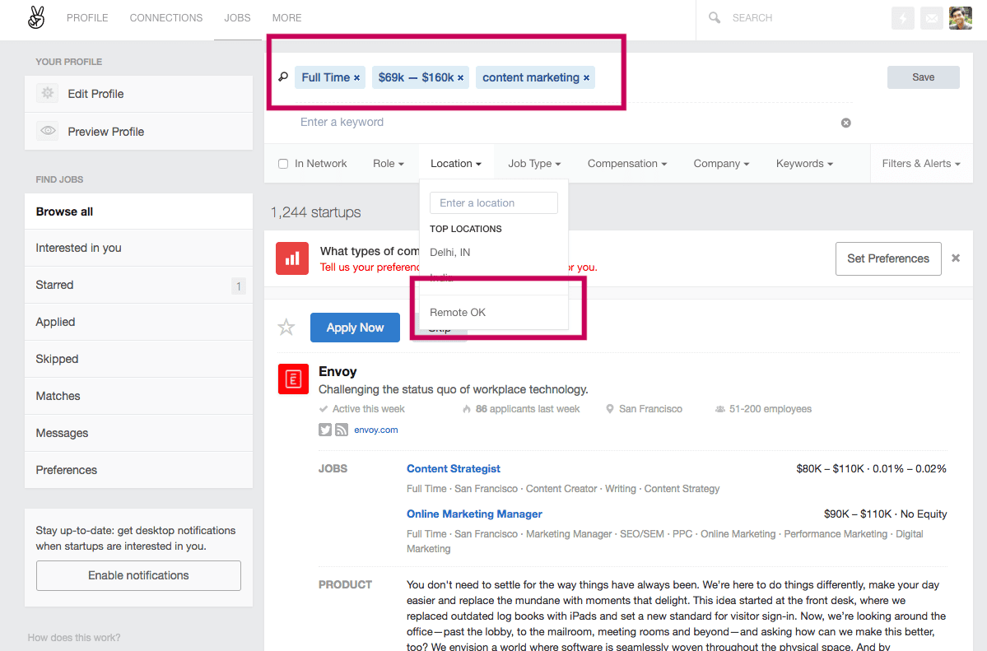Click the red bar chart icon in banner

(292, 258)
